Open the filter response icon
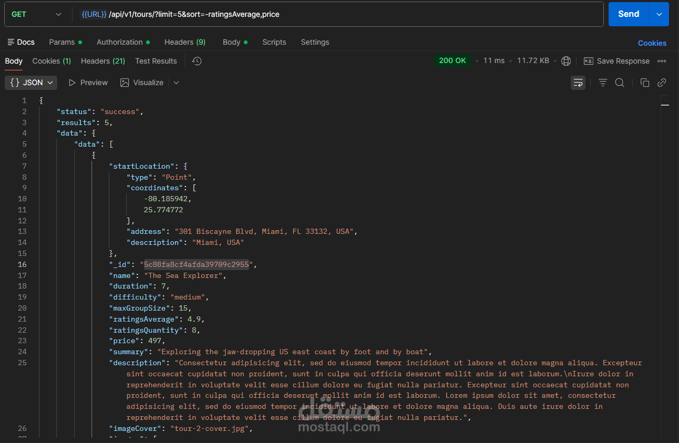679x443 pixels. (x=603, y=83)
